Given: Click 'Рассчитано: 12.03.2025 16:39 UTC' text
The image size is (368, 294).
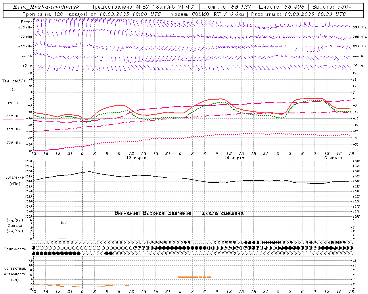Looking at the screenshot, I should 298,14.
